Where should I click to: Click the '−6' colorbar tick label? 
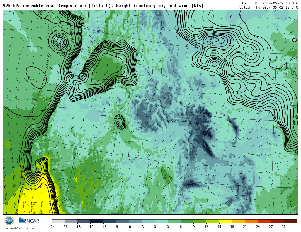coord(129,227)
